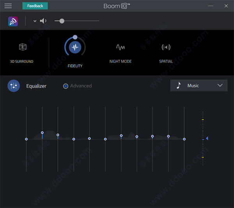234x208 pixels.
Task: Click the fourth equalizer band handle
Action: click(74, 139)
